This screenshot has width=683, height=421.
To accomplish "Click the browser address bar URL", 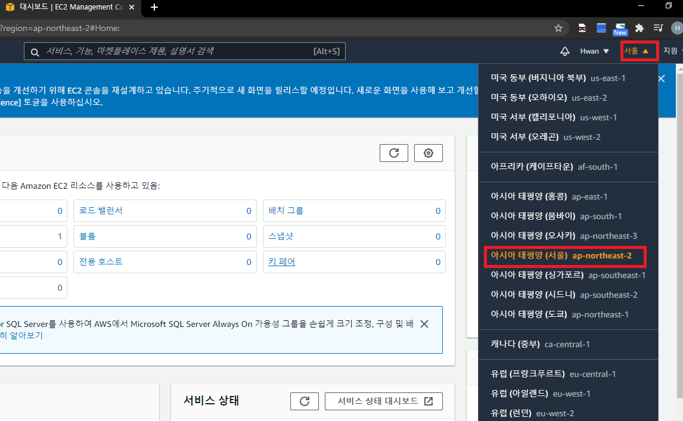I will click(60, 29).
